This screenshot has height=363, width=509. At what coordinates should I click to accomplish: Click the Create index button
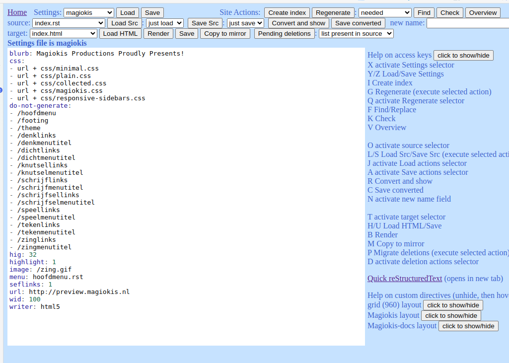coord(287,13)
